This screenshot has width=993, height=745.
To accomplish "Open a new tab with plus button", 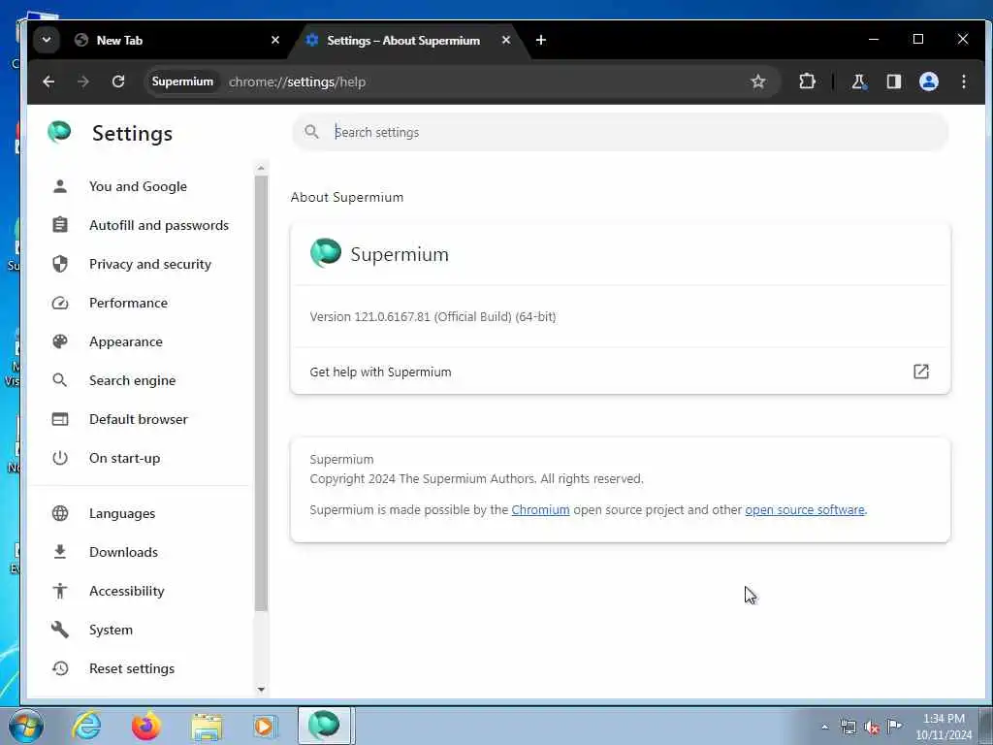I will [541, 40].
